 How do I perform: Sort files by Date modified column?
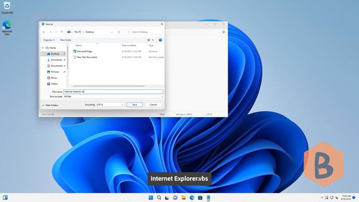(129, 45)
